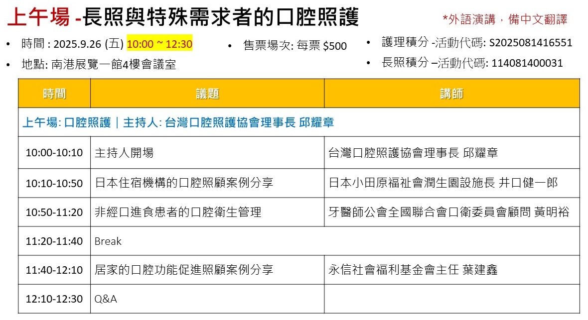Click the highlighted time 10:00 ~ 12:30

point(159,44)
